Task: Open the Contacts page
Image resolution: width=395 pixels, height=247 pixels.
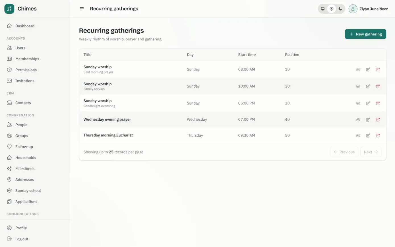Action: point(35,103)
